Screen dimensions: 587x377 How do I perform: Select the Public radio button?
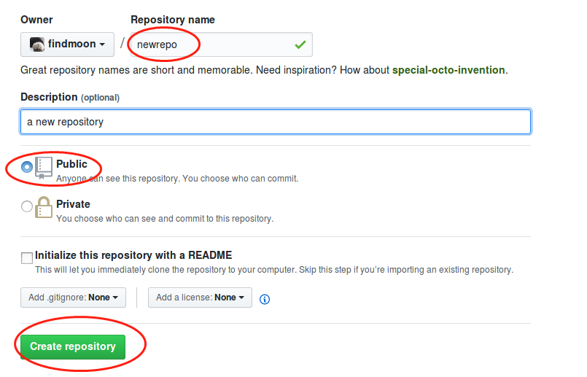click(27, 166)
